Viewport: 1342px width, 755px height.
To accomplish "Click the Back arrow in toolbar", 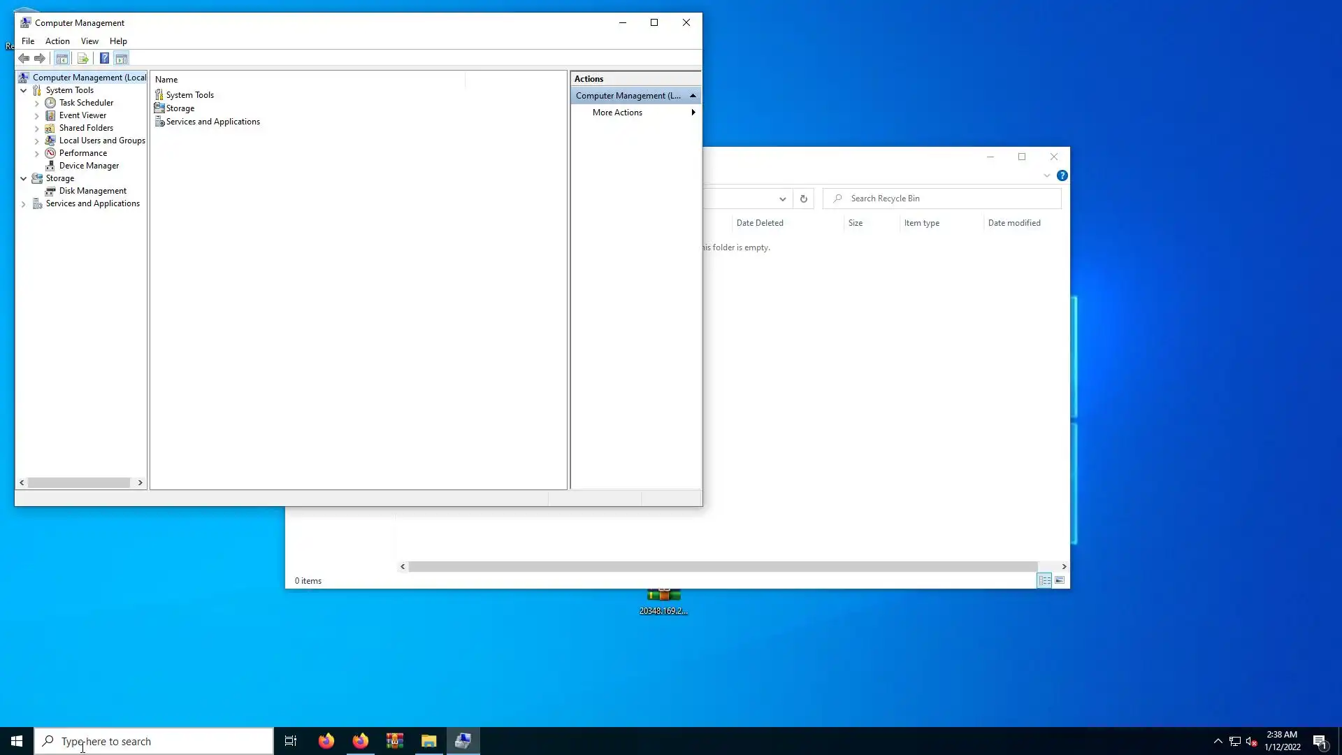I will [x=24, y=59].
